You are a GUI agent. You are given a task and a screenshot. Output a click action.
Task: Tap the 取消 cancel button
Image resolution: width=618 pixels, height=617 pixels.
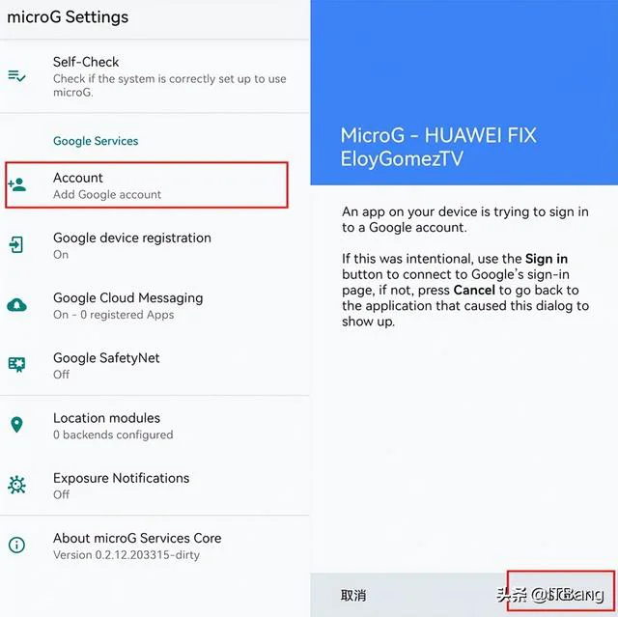[353, 595]
